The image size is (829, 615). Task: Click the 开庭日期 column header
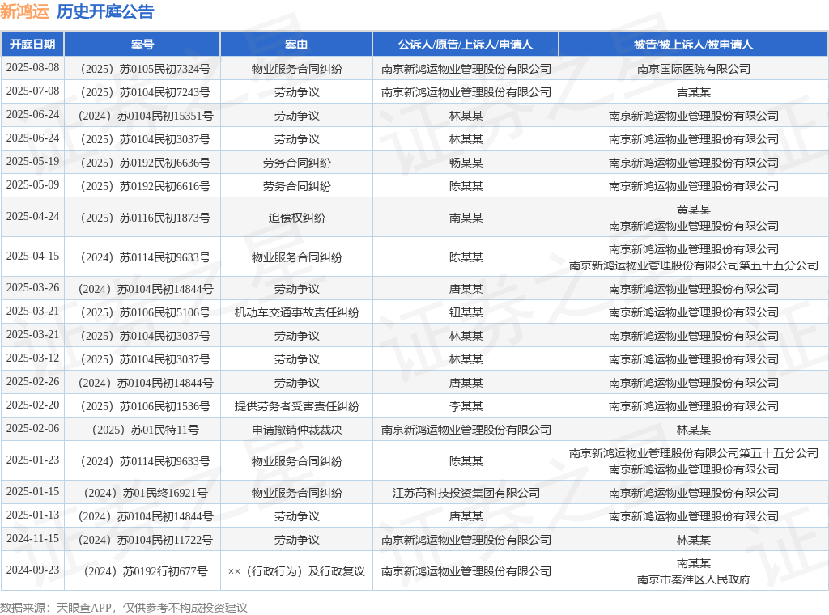pos(32,45)
